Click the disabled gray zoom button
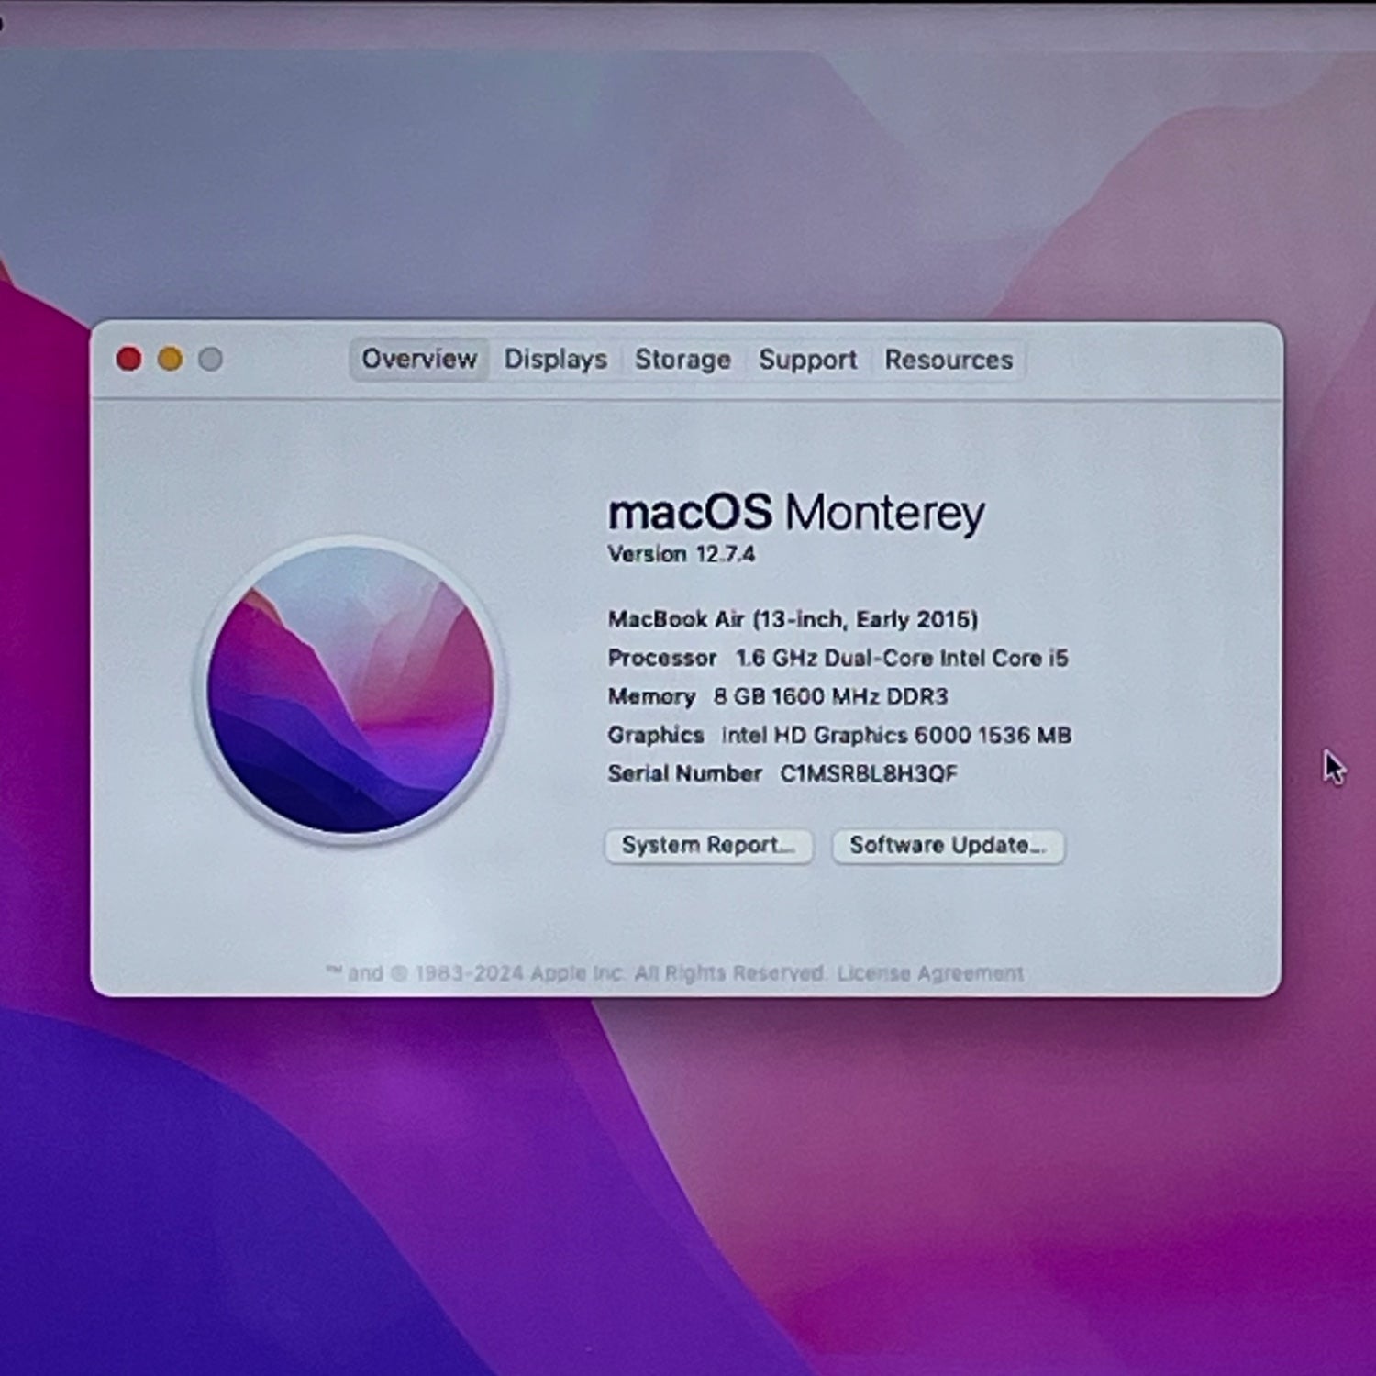1376x1376 pixels. (x=210, y=360)
